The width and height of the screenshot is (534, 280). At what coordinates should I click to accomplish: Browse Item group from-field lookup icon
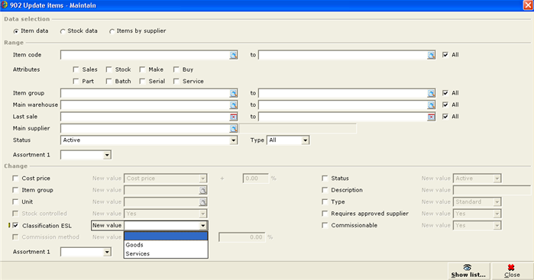coord(233,93)
